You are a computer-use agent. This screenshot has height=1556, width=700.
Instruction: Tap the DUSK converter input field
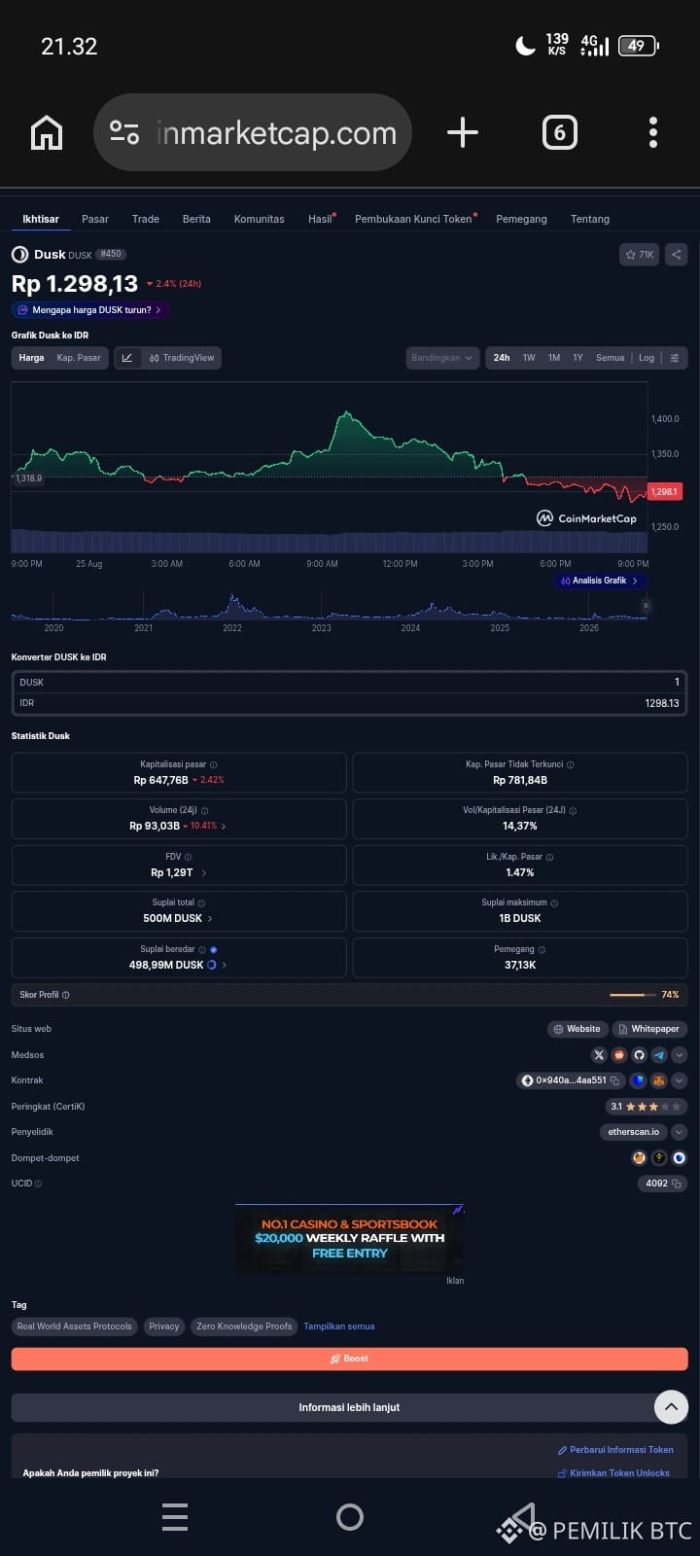point(349,683)
